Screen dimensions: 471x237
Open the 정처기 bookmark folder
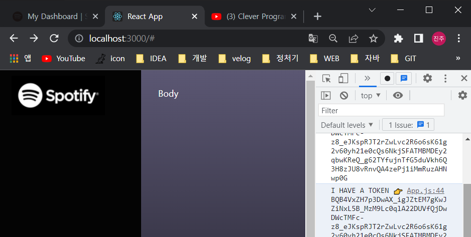click(x=280, y=58)
